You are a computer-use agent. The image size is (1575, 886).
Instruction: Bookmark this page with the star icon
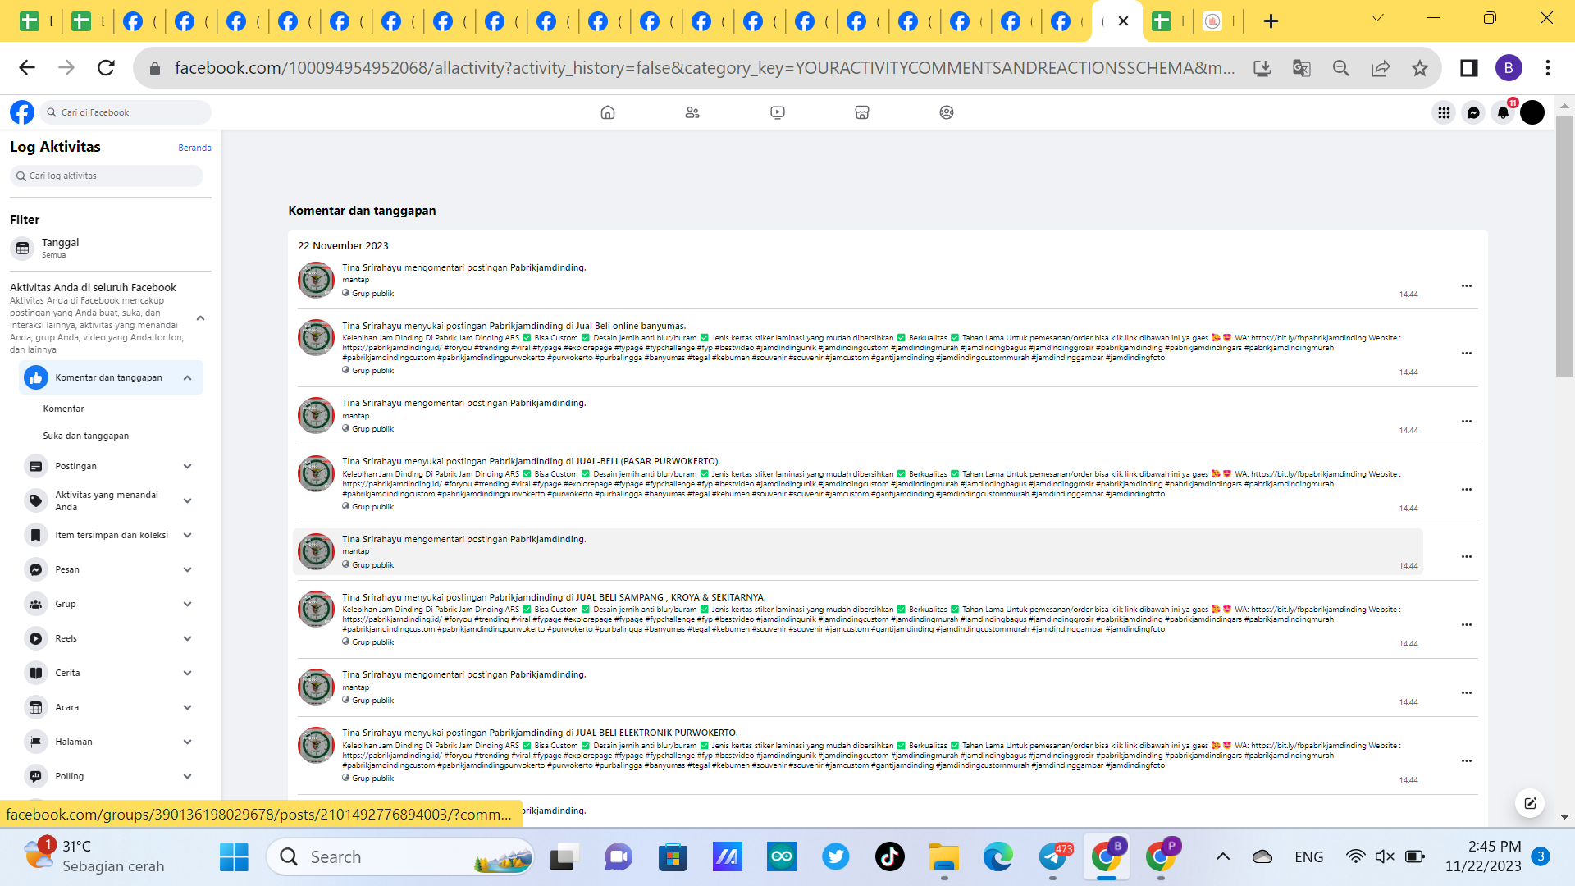click(1420, 68)
